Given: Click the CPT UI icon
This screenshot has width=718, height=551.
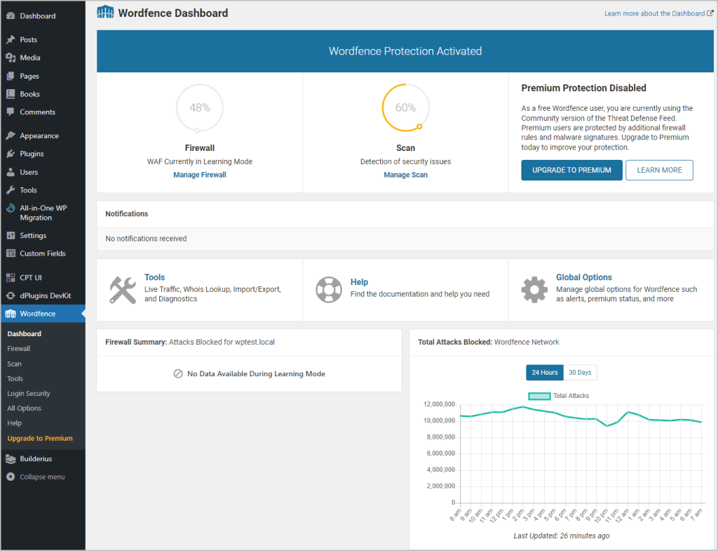Looking at the screenshot, I should 11,277.
